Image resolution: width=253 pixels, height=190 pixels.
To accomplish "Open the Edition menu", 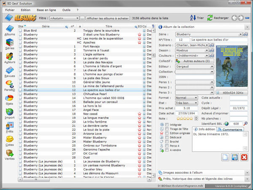I will coord(25,10).
